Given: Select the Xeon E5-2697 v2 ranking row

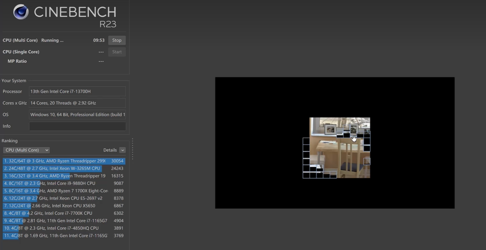Looking at the screenshot, I should coord(64,198).
